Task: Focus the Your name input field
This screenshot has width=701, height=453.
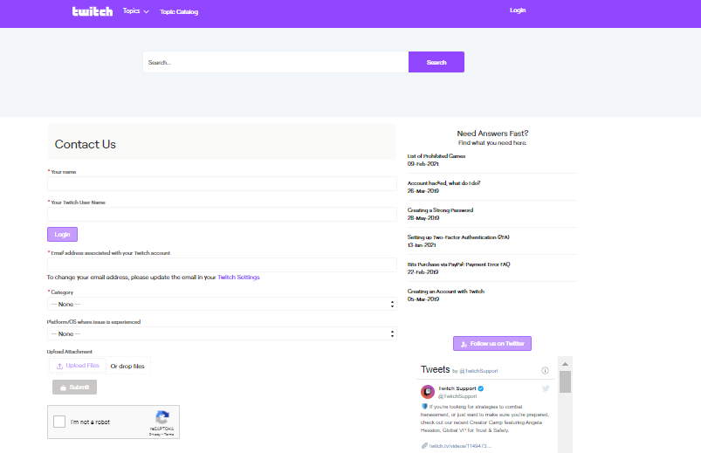Action: (222, 184)
